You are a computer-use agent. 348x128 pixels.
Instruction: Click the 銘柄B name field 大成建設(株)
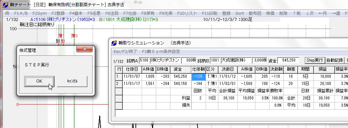coord(236,60)
